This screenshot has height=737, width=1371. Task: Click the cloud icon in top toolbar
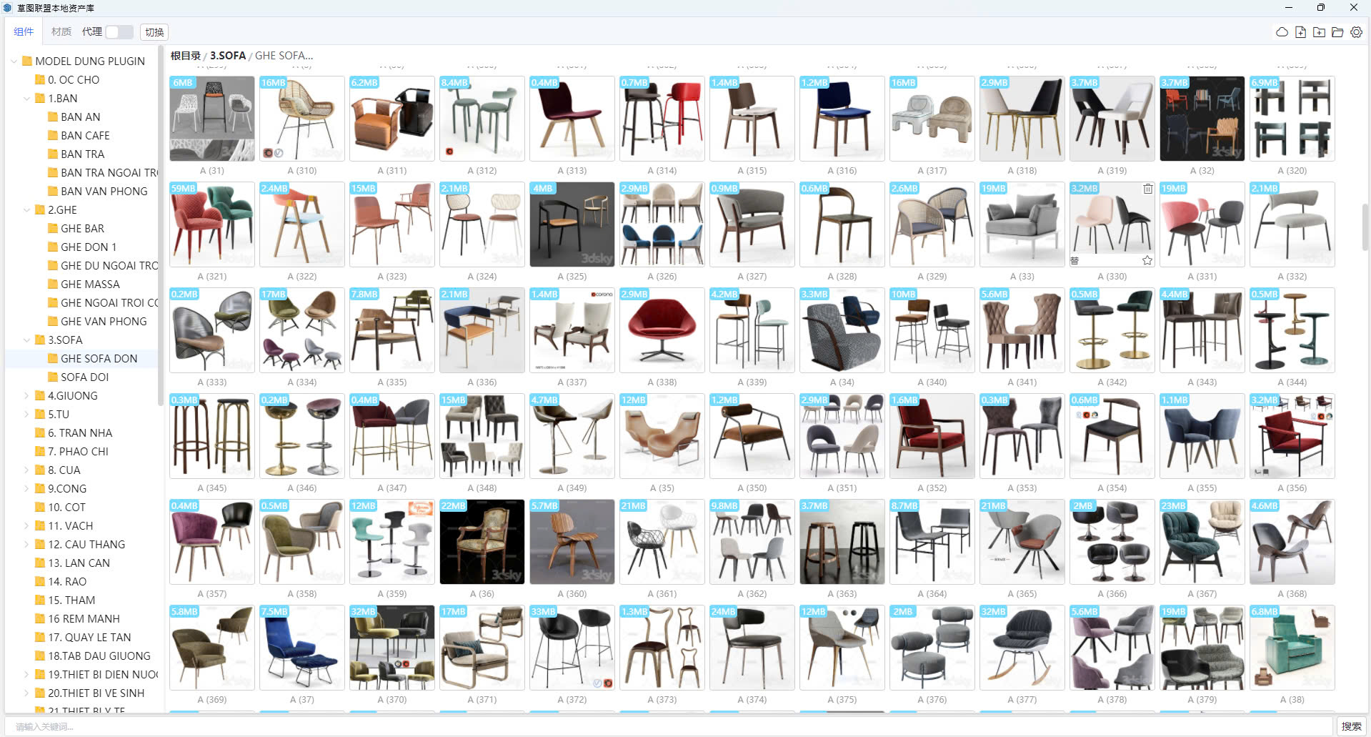[x=1282, y=32]
